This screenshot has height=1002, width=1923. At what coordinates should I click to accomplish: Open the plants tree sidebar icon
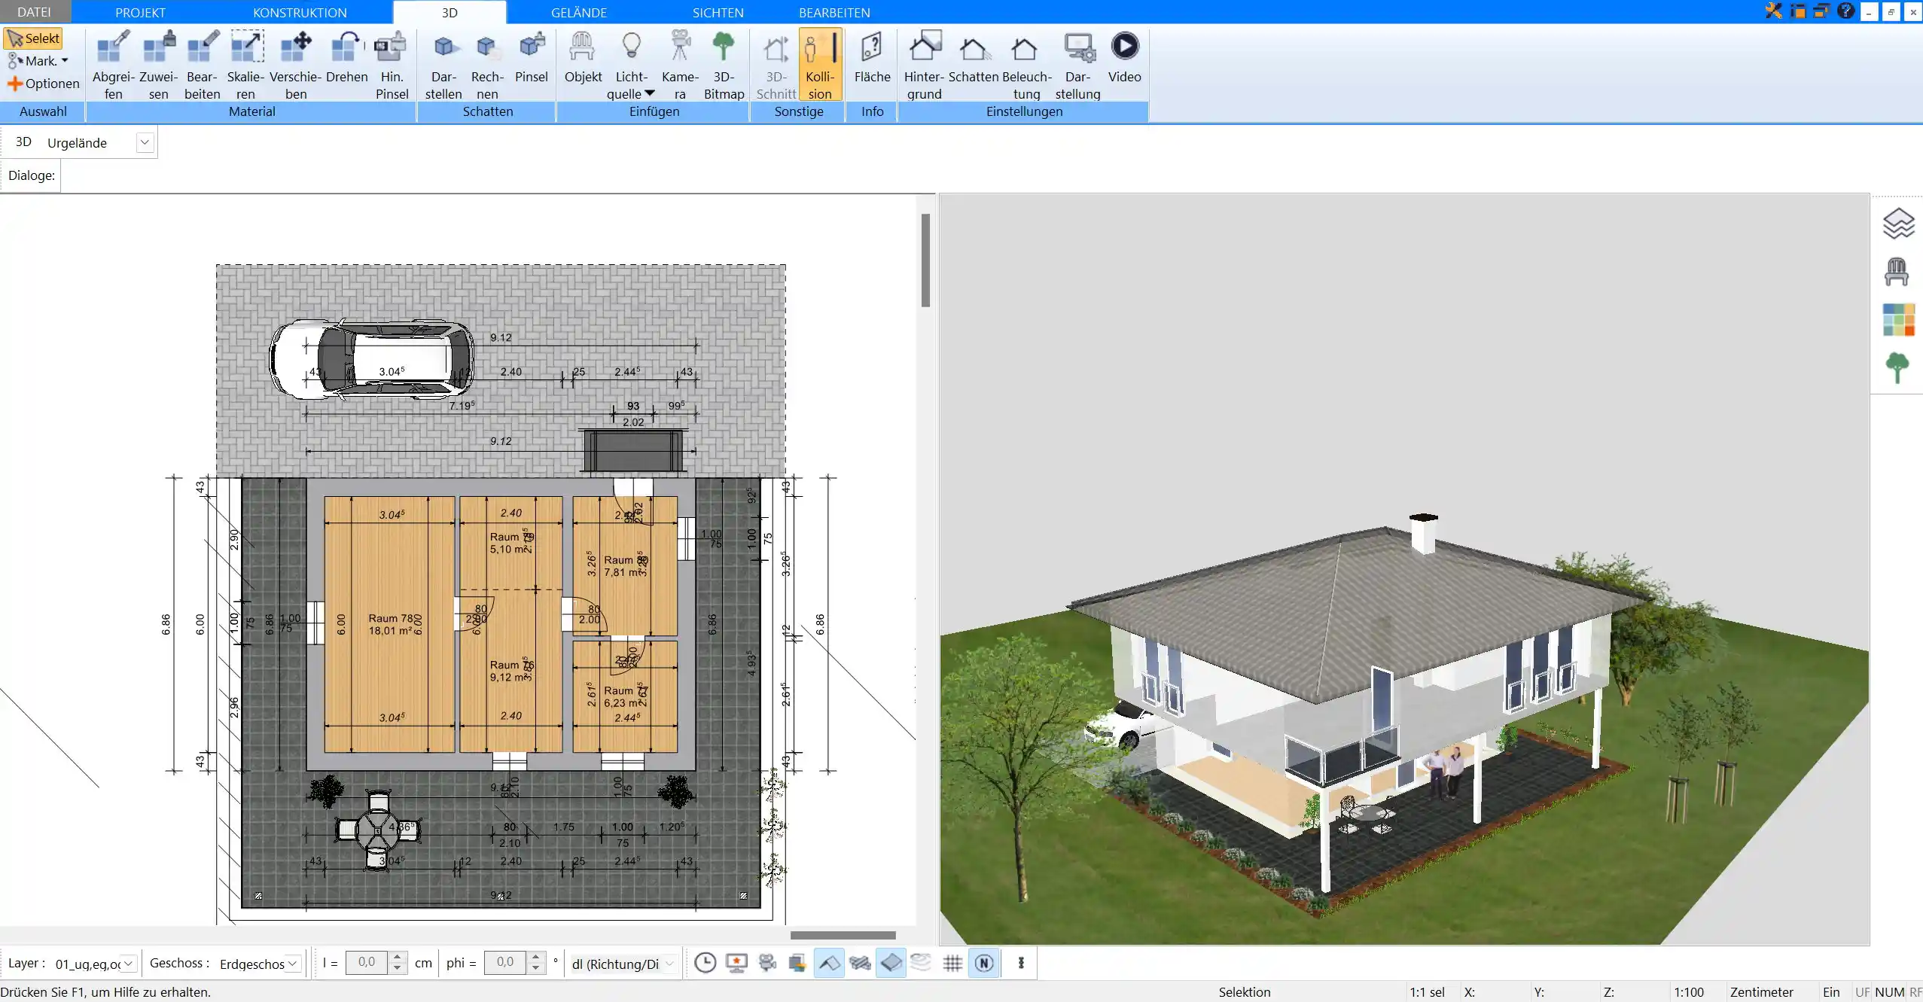(x=1897, y=368)
